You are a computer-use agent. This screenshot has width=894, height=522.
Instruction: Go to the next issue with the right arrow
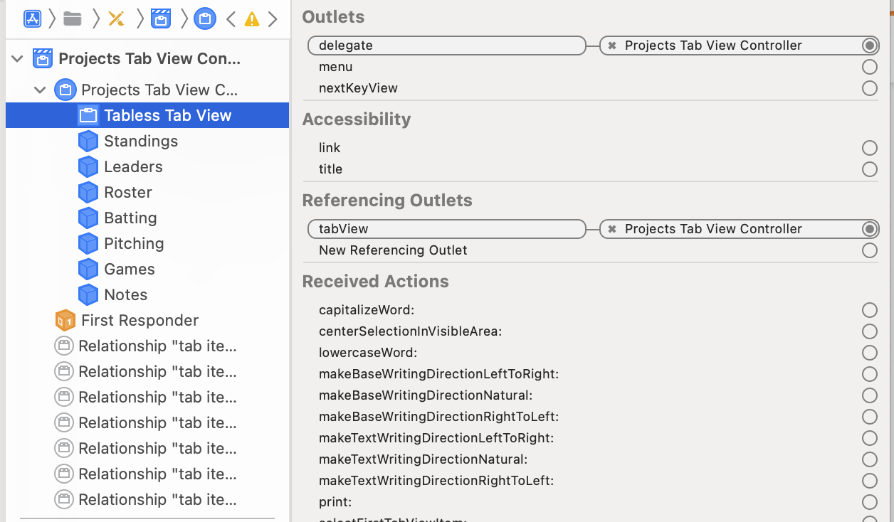(x=273, y=19)
